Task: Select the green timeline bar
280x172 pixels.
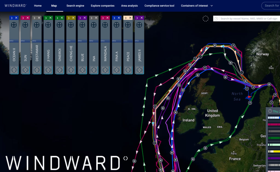Action: pos(274,138)
